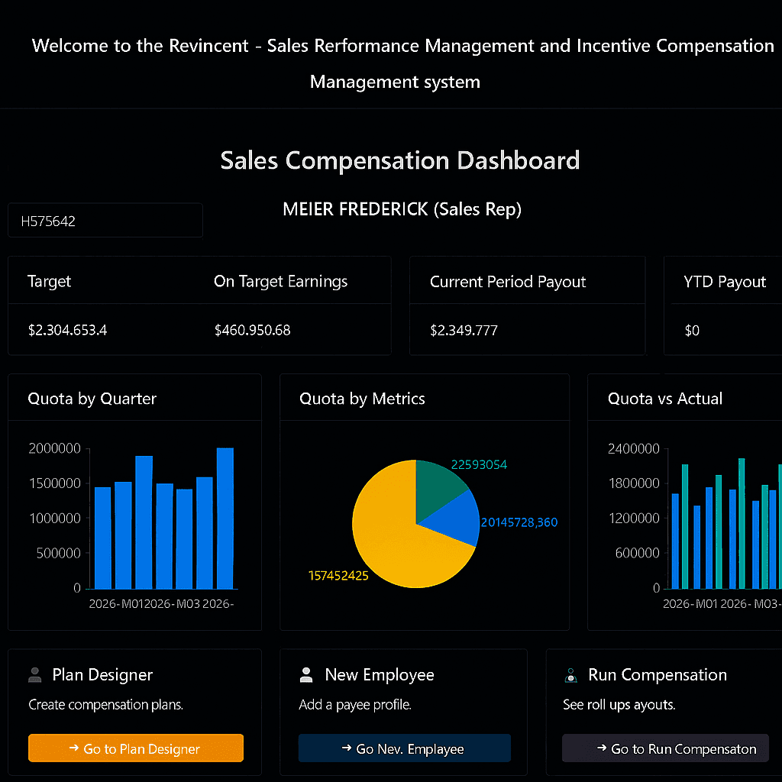Image resolution: width=782 pixels, height=782 pixels.
Task: Click the 157452425 pie chart label
Action: 338,576
